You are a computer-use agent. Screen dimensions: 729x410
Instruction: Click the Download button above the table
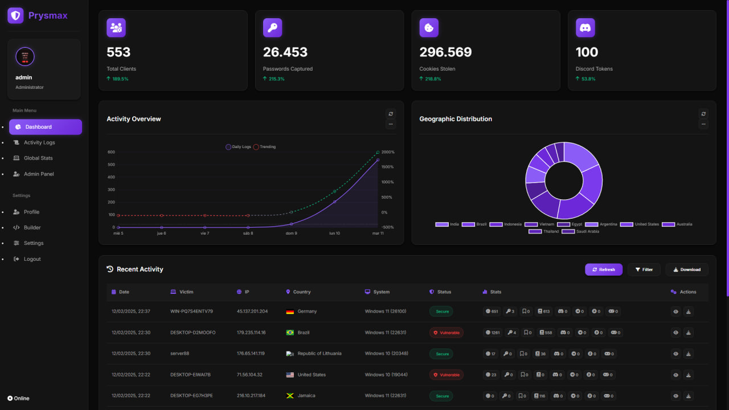(x=687, y=269)
